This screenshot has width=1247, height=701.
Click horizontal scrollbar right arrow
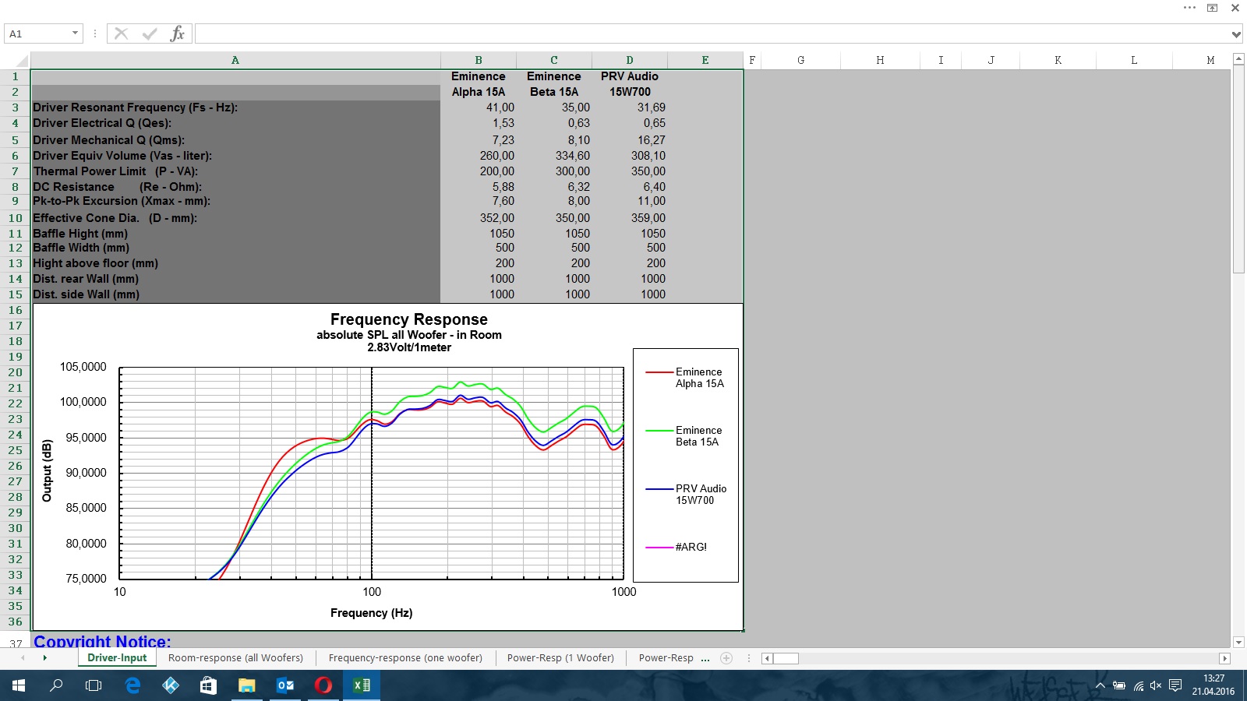coord(1224,658)
